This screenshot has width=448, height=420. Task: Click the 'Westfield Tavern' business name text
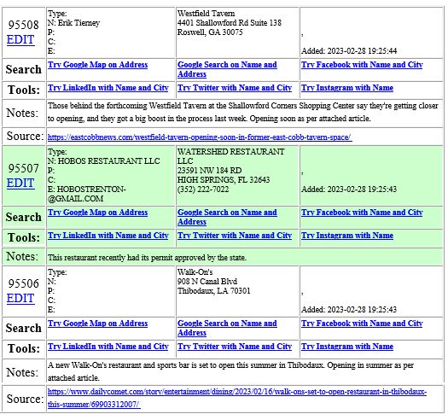[206, 13]
